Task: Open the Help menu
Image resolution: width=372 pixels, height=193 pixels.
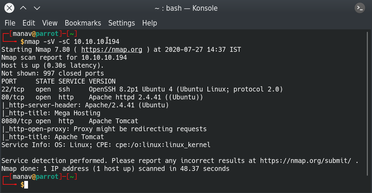Action: pos(149,23)
